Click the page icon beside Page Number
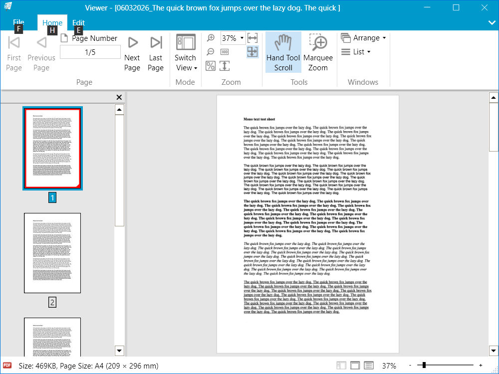499x374 pixels. click(x=64, y=38)
